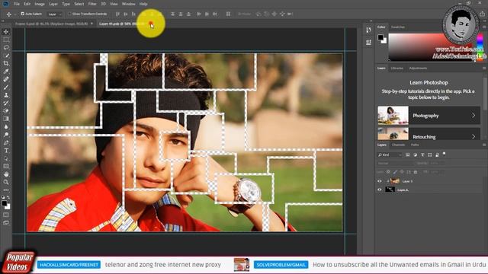The image size is (488, 274).
Task: Select the Clone Stamp tool
Action: tap(6, 95)
